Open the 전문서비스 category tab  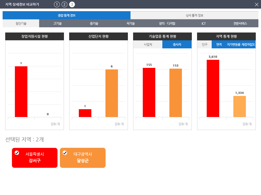[x=240, y=23]
